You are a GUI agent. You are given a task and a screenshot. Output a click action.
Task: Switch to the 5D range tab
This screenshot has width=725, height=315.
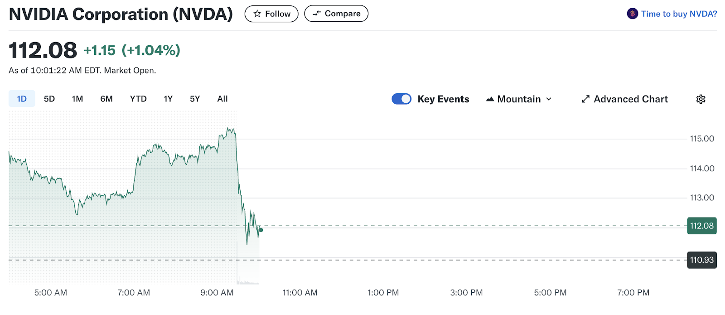click(49, 99)
